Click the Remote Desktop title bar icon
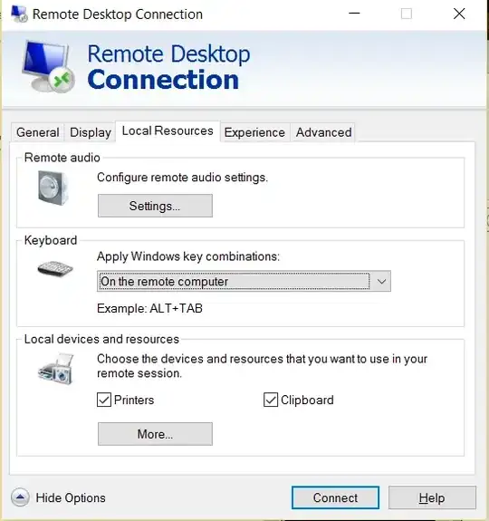The height and width of the screenshot is (521, 489). (19, 14)
